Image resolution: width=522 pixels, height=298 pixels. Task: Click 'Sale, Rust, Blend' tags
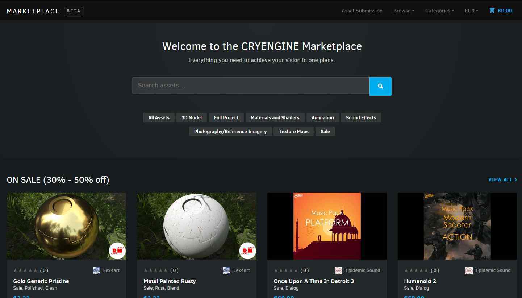click(x=161, y=288)
